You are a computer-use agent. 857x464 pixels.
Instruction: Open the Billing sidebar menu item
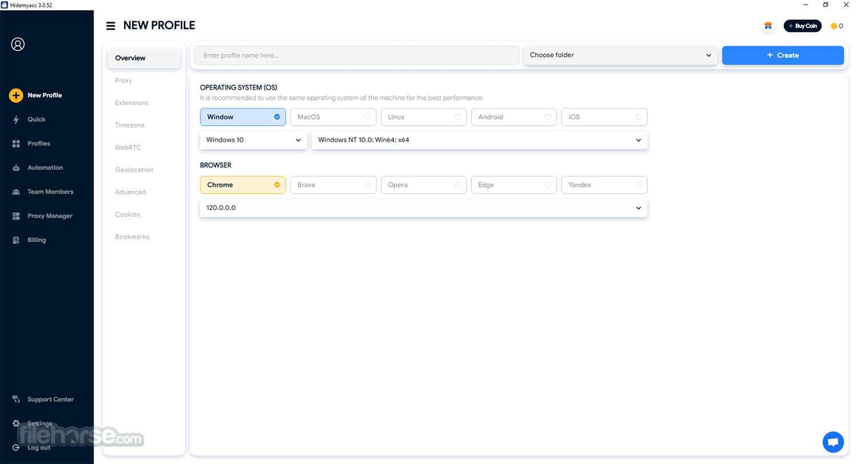pos(37,240)
